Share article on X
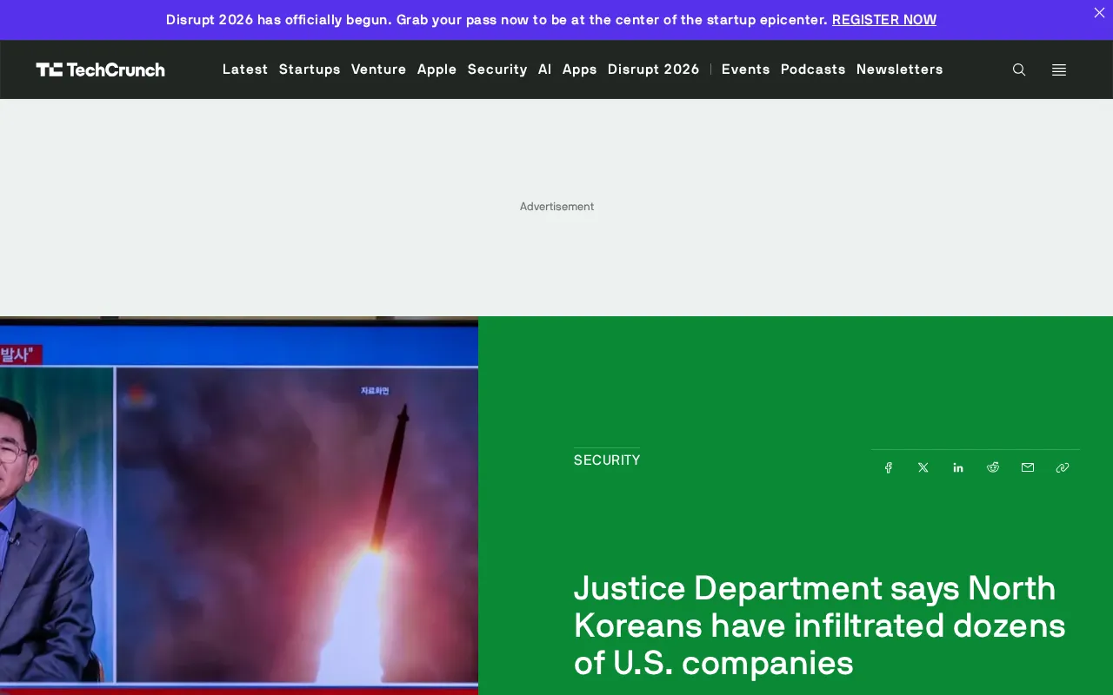 pos(923,467)
